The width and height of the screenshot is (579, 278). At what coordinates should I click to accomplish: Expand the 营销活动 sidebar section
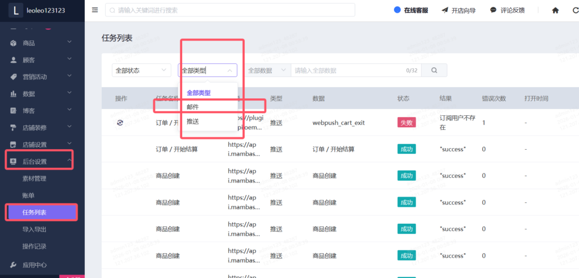38,77
